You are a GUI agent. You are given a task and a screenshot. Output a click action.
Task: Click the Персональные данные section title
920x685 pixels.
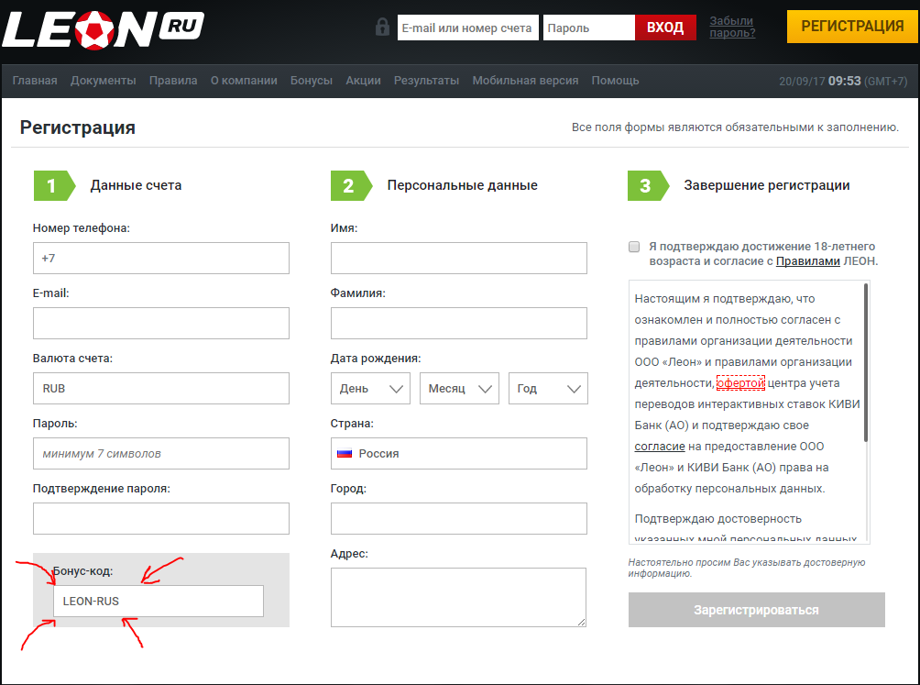coord(463,185)
